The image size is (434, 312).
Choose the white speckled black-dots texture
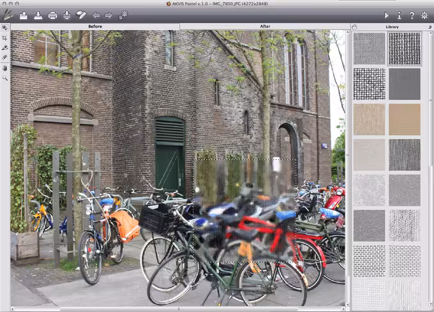pyautogui.click(x=405, y=226)
